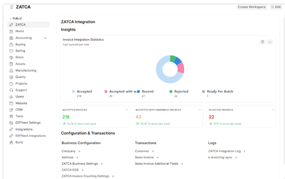Image resolution: width=285 pixels, height=179 pixels.
Task: Click the Assets sidebar icon
Action: coord(11,64)
